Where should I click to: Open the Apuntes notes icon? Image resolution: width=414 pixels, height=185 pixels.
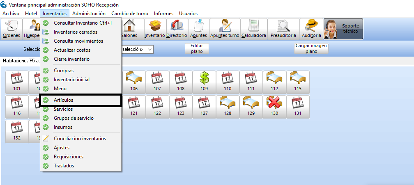(x=198, y=29)
